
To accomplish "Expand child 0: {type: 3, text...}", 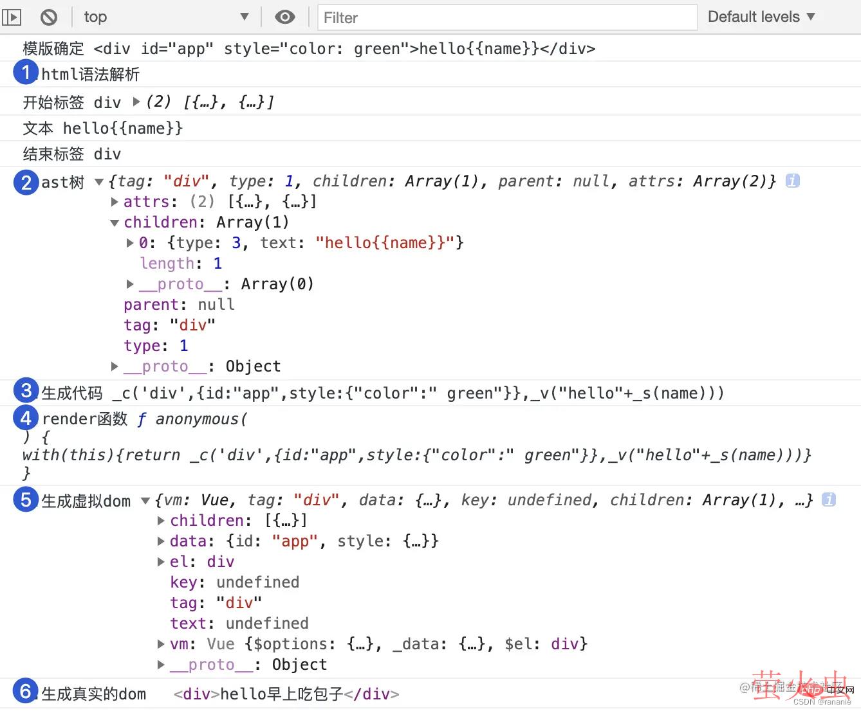I will point(130,243).
